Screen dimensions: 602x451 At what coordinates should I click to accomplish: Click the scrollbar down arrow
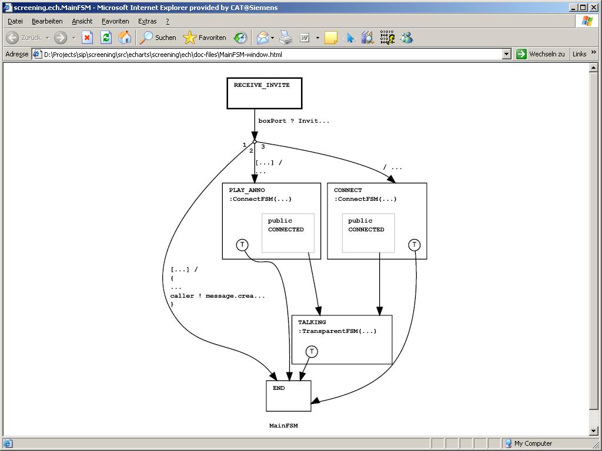(593, 431)
